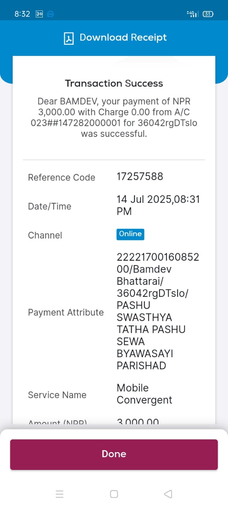Viewport: 228px width, 508px height.
Task: Tap the blue Online channel badge
Action: (130, 234)
